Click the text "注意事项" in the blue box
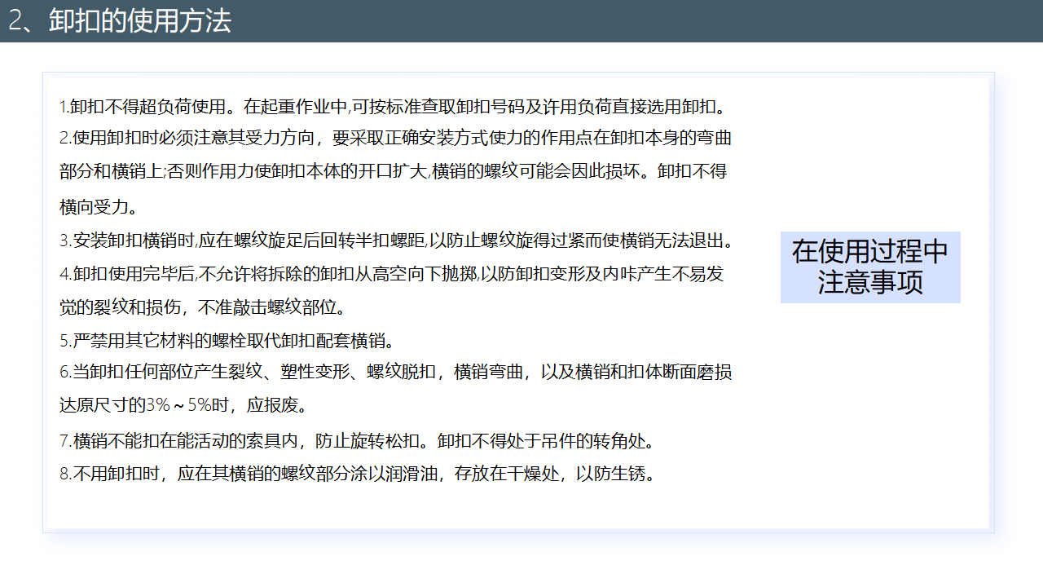Screen dimensions: 1043x587 (870, 283)
